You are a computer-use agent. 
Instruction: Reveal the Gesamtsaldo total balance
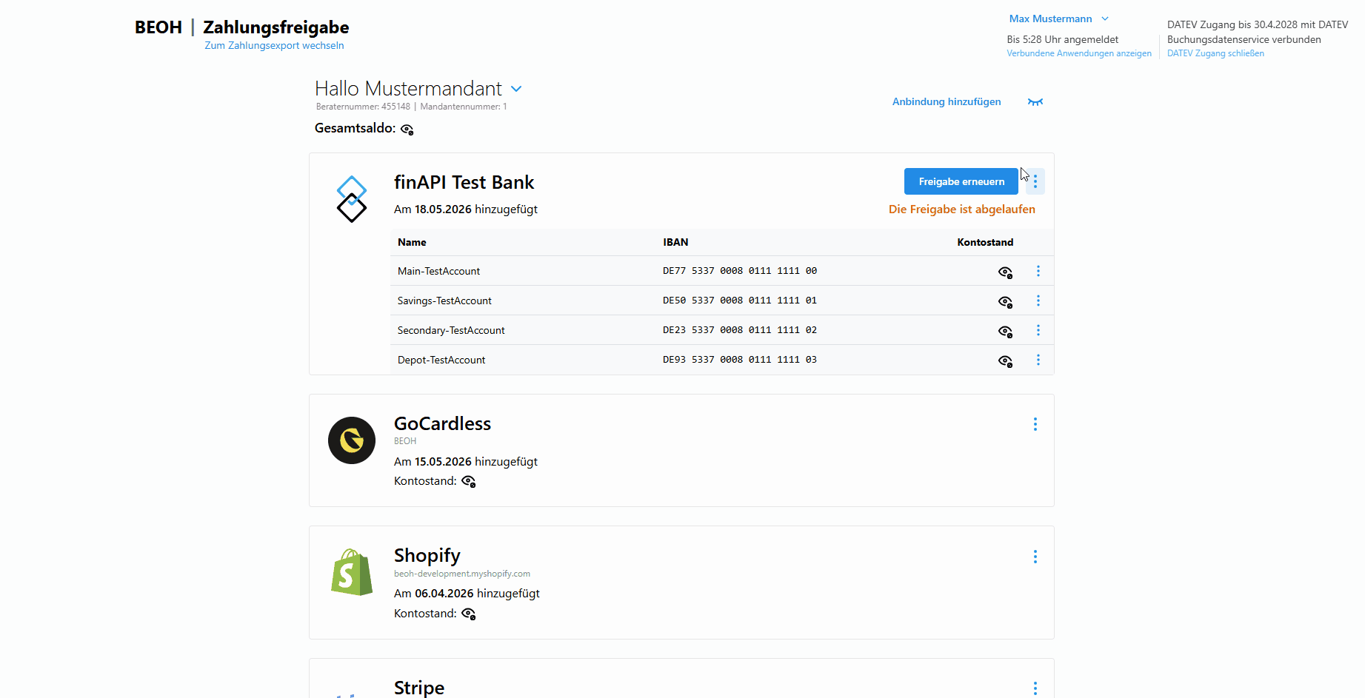(x=407, y=130)
